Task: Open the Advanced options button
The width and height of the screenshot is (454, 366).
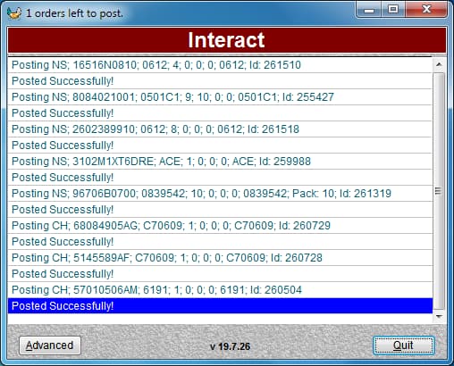Action: tap(50, 345)
